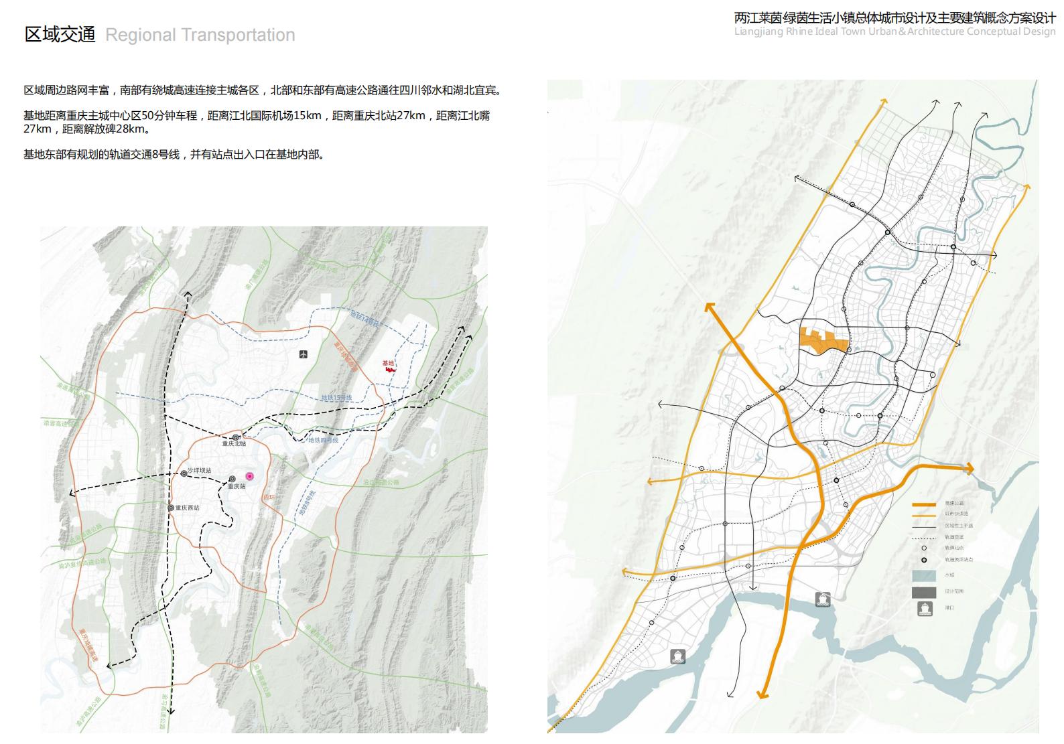Click the filled rail transfer station legend circle
The image size is (1064, 744).
[x=924, y=560]
